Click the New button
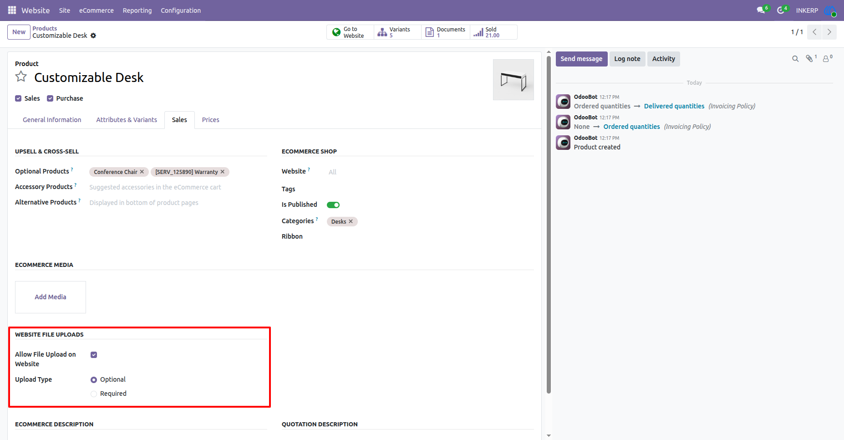 (19, 32)
